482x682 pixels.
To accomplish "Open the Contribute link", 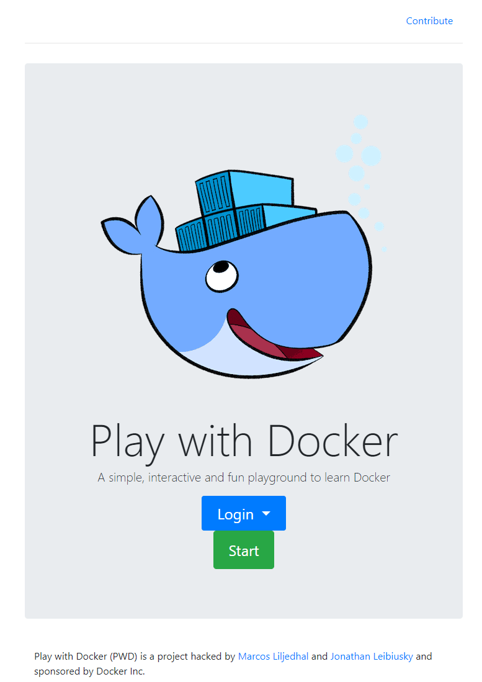I will (x=429, y=21).
